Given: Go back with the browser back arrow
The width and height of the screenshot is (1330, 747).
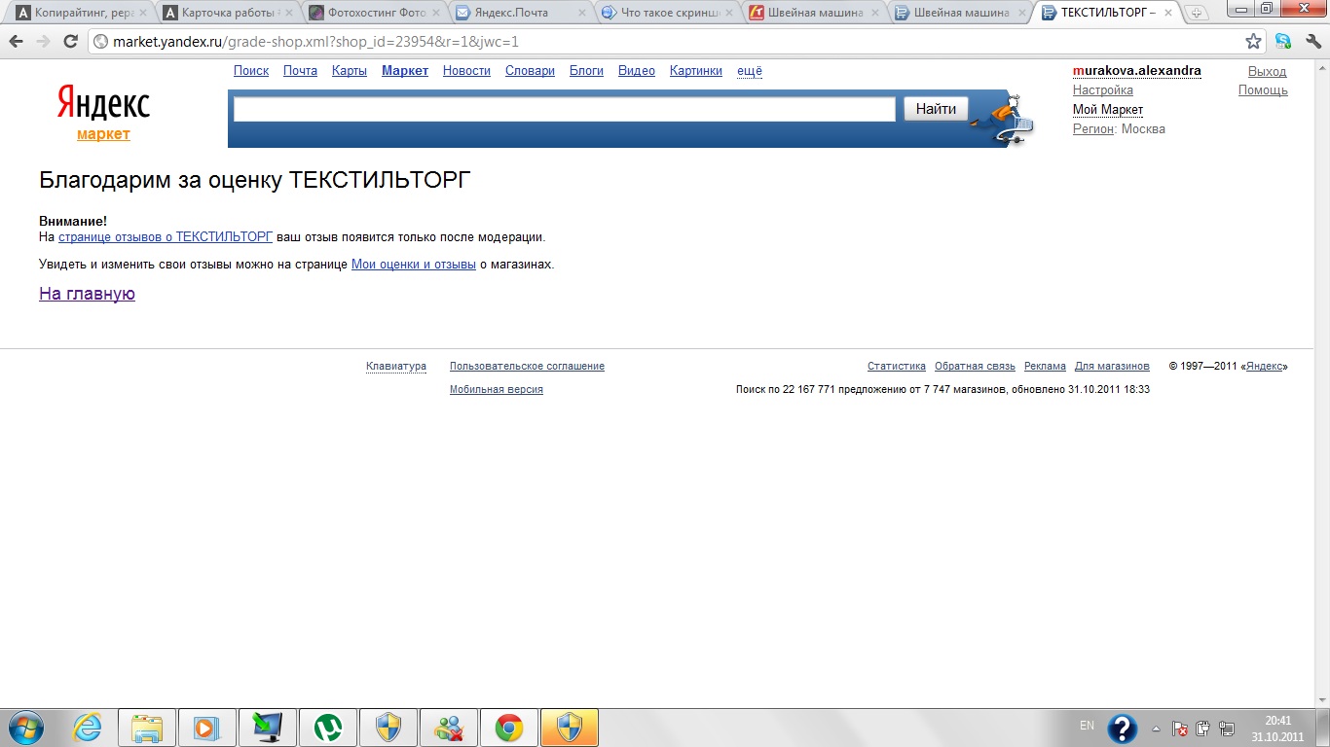Looking at the screenshot, I should (x=17, y=42).
